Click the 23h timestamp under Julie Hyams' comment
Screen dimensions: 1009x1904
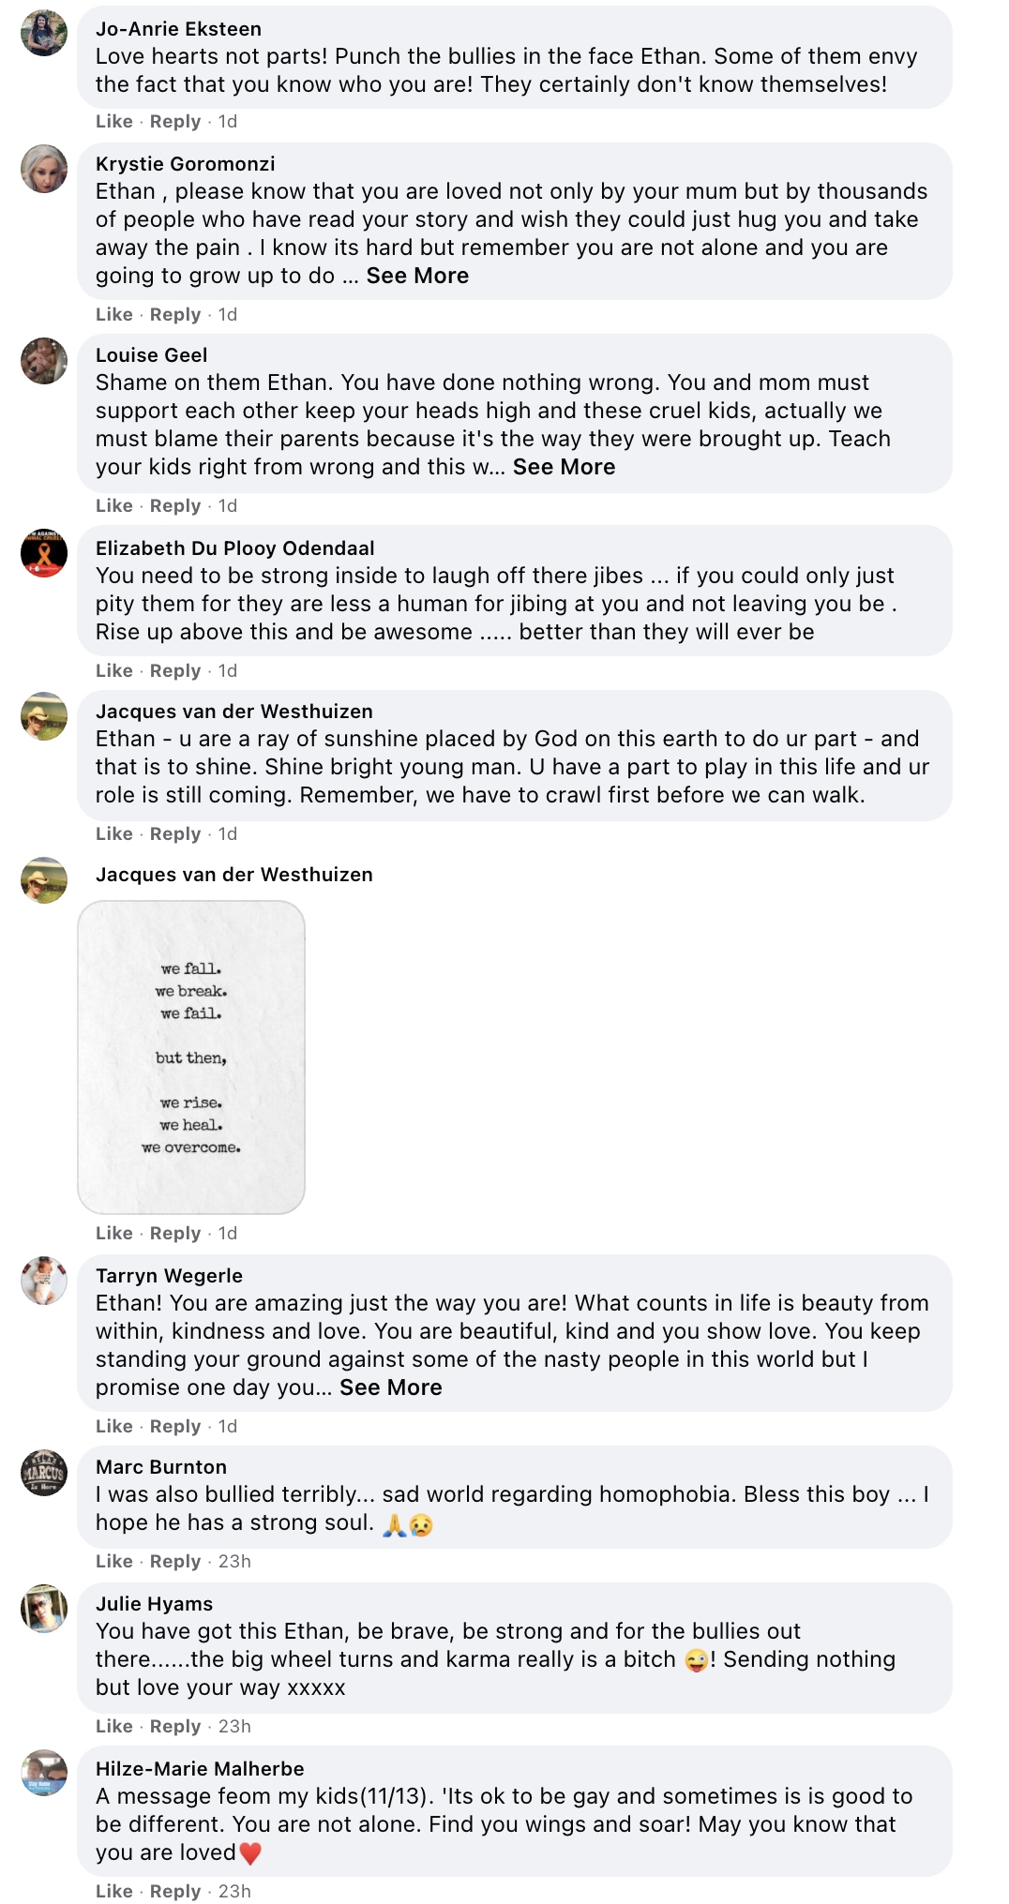coord(234,1726)
